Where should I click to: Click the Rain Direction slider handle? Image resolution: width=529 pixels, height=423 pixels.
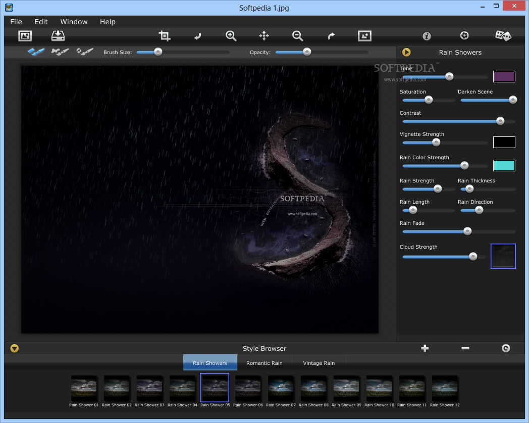(x=479, y=210)
